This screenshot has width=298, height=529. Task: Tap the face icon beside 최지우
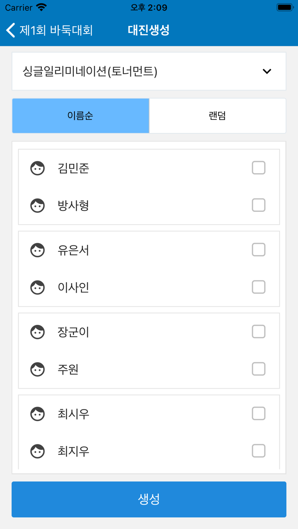(37, 451)
